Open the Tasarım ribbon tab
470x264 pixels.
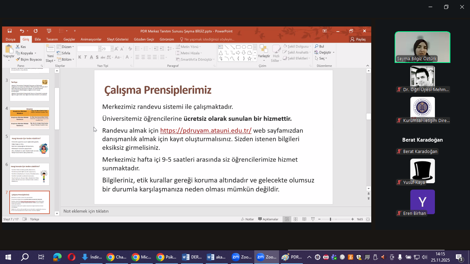tap(52, 39)
